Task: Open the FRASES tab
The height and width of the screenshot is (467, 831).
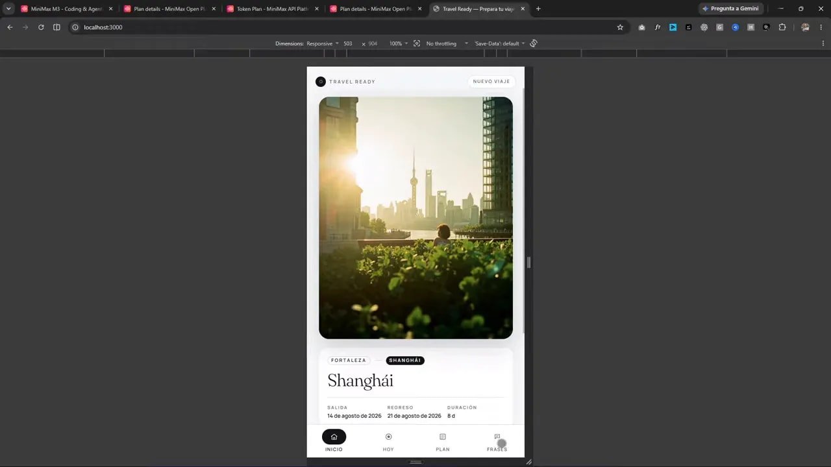Action: coord(497,441)
